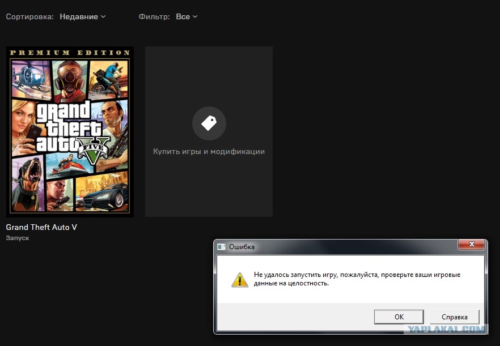
Task: Click the Grand Theft Auto V title text
Action: [x=41, y=227]
